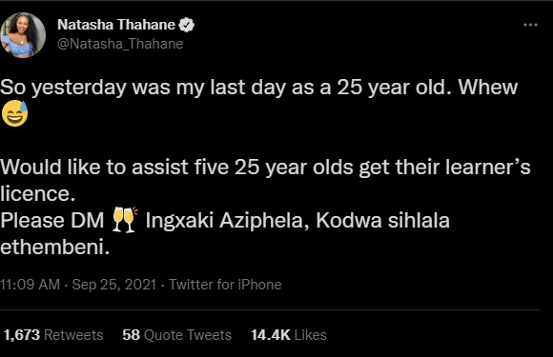553x357 pixels.
Task: Open the three-dot more options menu
Action: coord(530,25)
